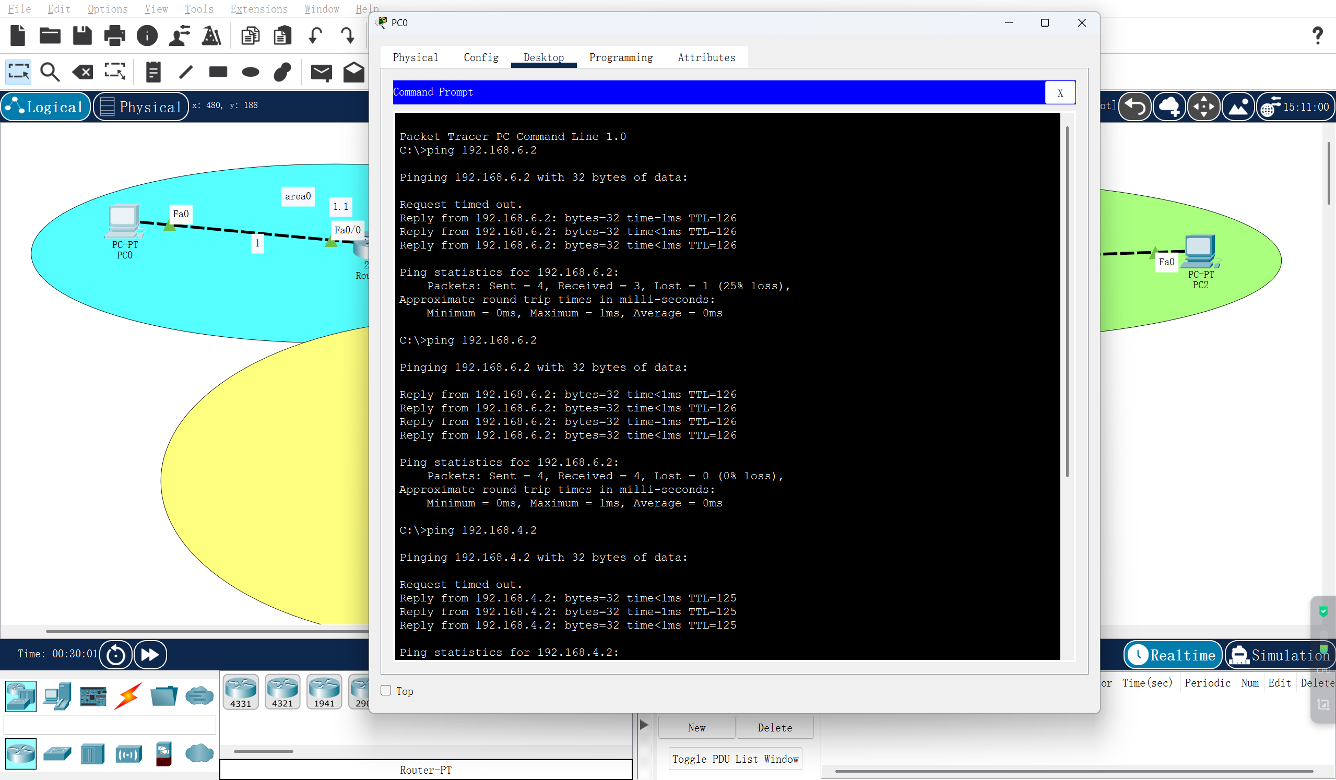Click Power Cycle Devices reset button

click(115, 654)
